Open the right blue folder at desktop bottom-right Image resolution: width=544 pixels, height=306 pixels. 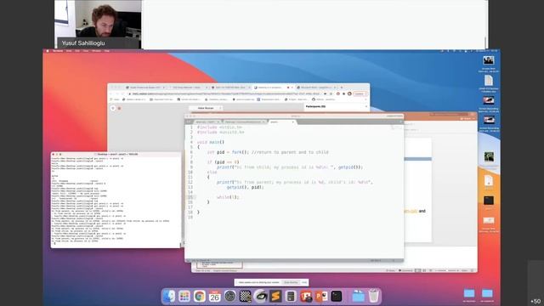(487, 293)
